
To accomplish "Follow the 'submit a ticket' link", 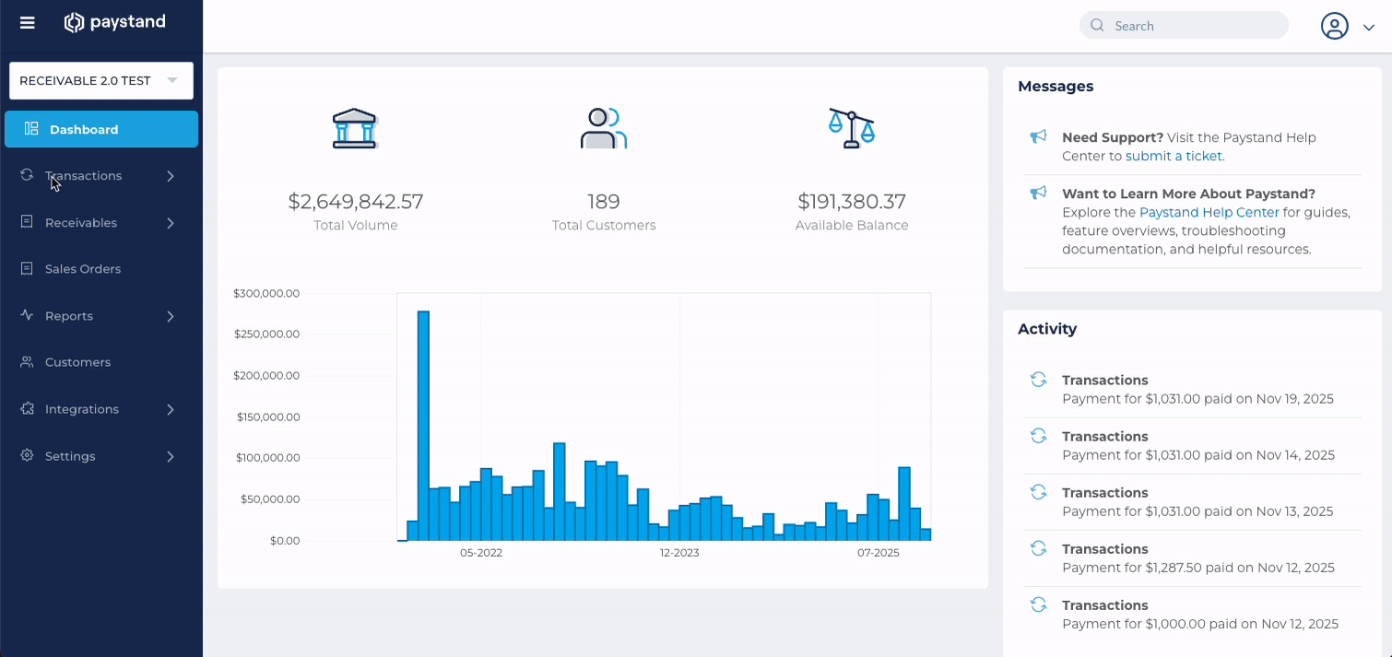I will point(1174,156).
